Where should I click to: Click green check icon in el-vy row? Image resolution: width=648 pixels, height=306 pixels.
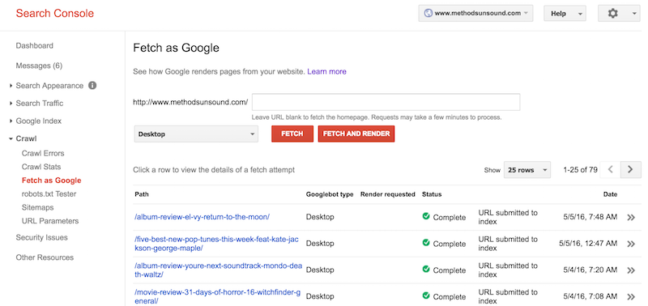coord(426,216)
